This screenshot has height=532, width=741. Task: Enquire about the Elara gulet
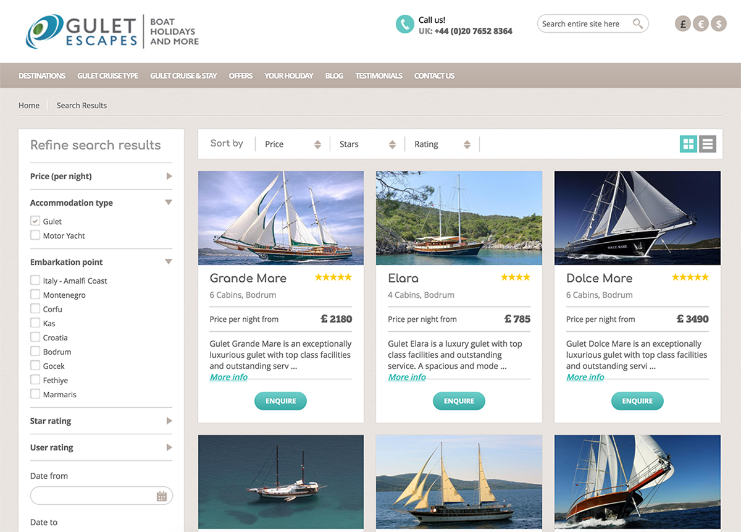point(459,401)
